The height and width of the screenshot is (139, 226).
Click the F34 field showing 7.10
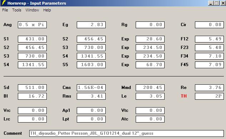coord(209,56)
